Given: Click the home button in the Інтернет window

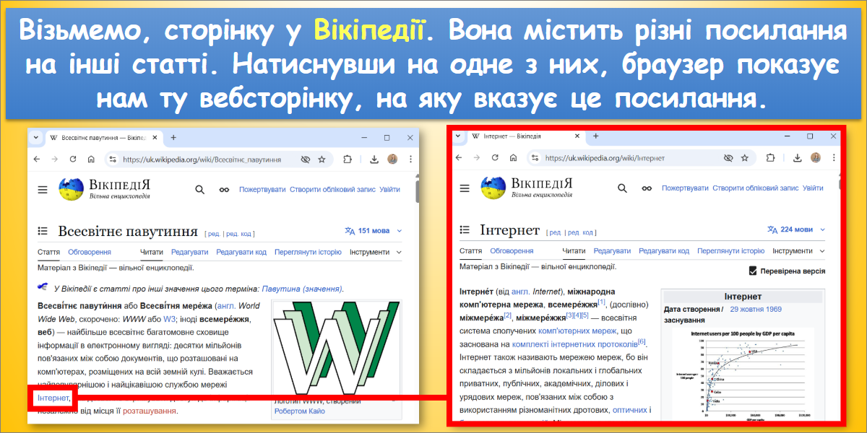Looking at the screenshot, I should pos(512,158).
